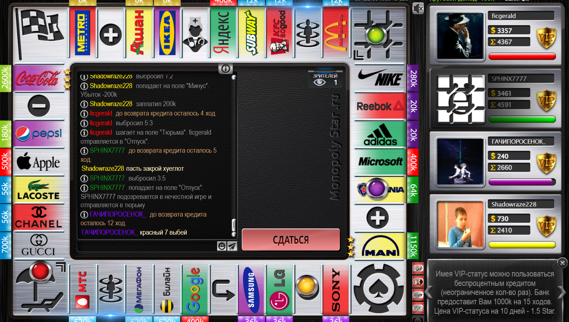Click ГАЧИПОРОСЕНОК_'s VIP shield badge
The width and height of the screenshot is (569, 322).
[x=546, y=163]
